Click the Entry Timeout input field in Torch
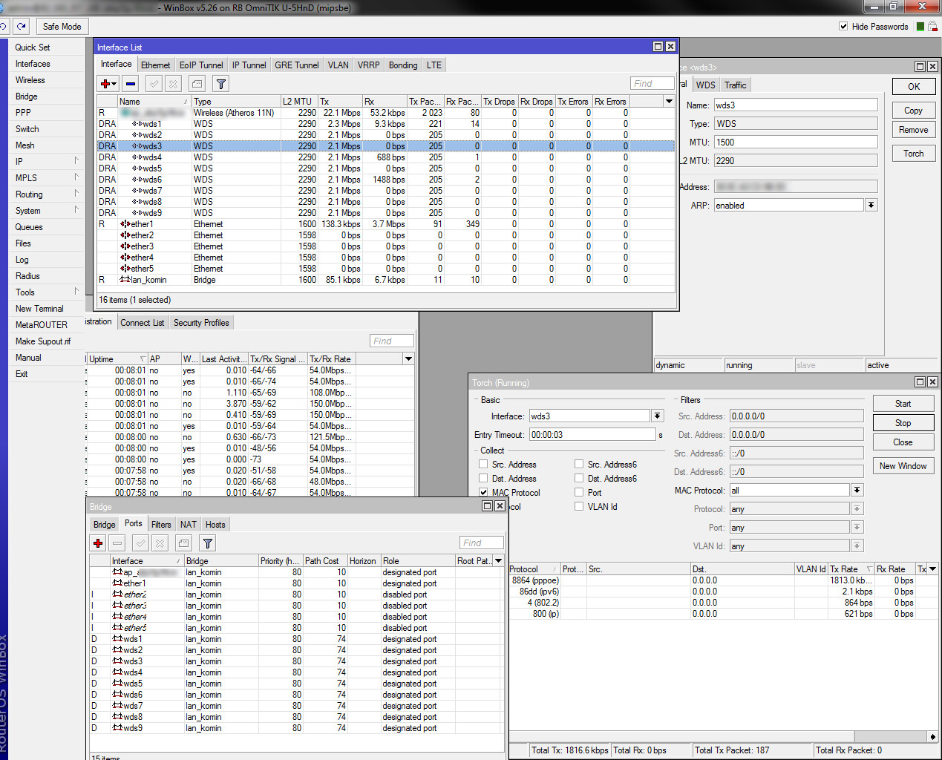 coord(592,433)
